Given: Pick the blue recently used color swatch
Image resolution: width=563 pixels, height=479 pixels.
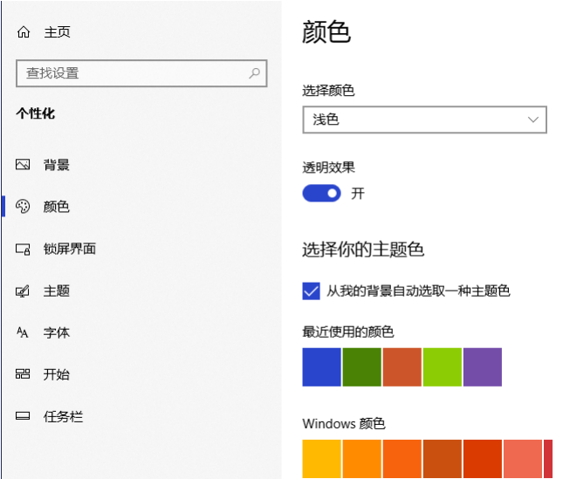Looking at the screenshot, I should [321, 366].
